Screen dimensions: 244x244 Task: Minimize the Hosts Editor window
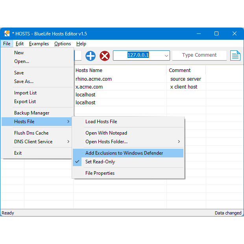[199, 33]
